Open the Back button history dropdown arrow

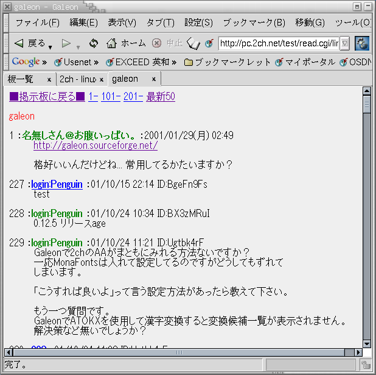pos(50,47)
